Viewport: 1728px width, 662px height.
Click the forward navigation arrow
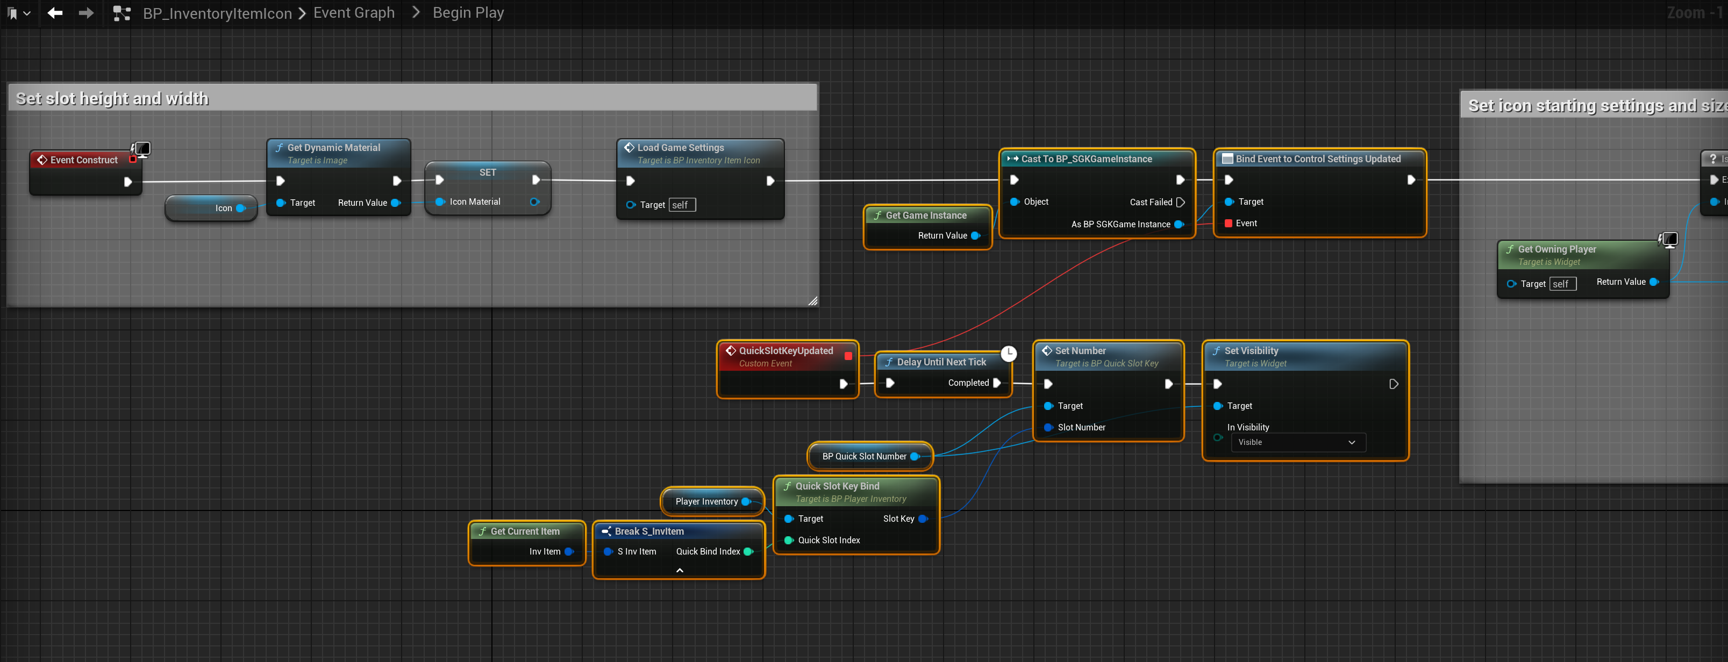86,13
